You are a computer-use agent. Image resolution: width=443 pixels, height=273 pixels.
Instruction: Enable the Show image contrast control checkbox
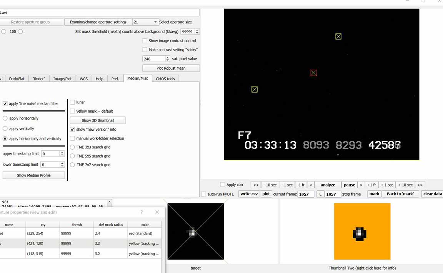[x=145, y=41]
